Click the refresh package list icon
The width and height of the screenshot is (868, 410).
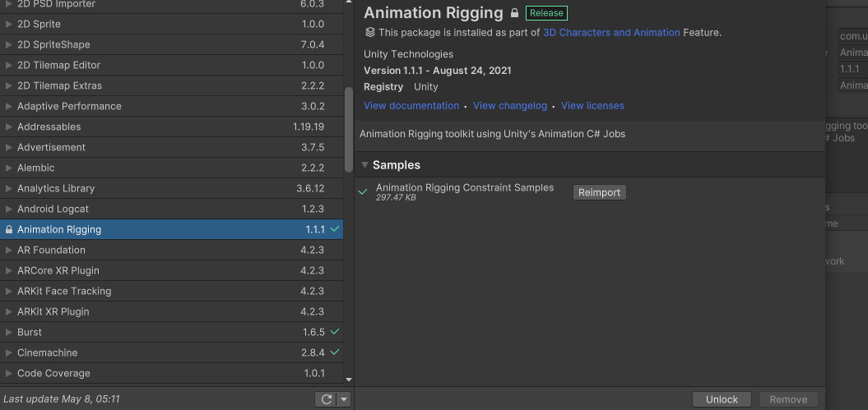[x=327, y=399]
